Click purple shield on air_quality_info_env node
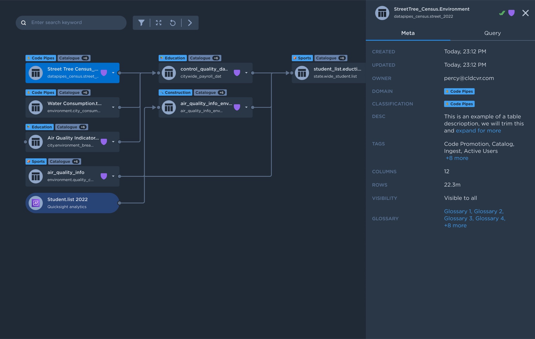The height and width of the screenshot is (339, 535). [237, 107]
